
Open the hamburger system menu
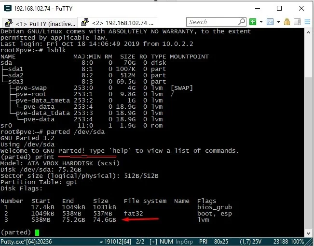click(307, 22)
